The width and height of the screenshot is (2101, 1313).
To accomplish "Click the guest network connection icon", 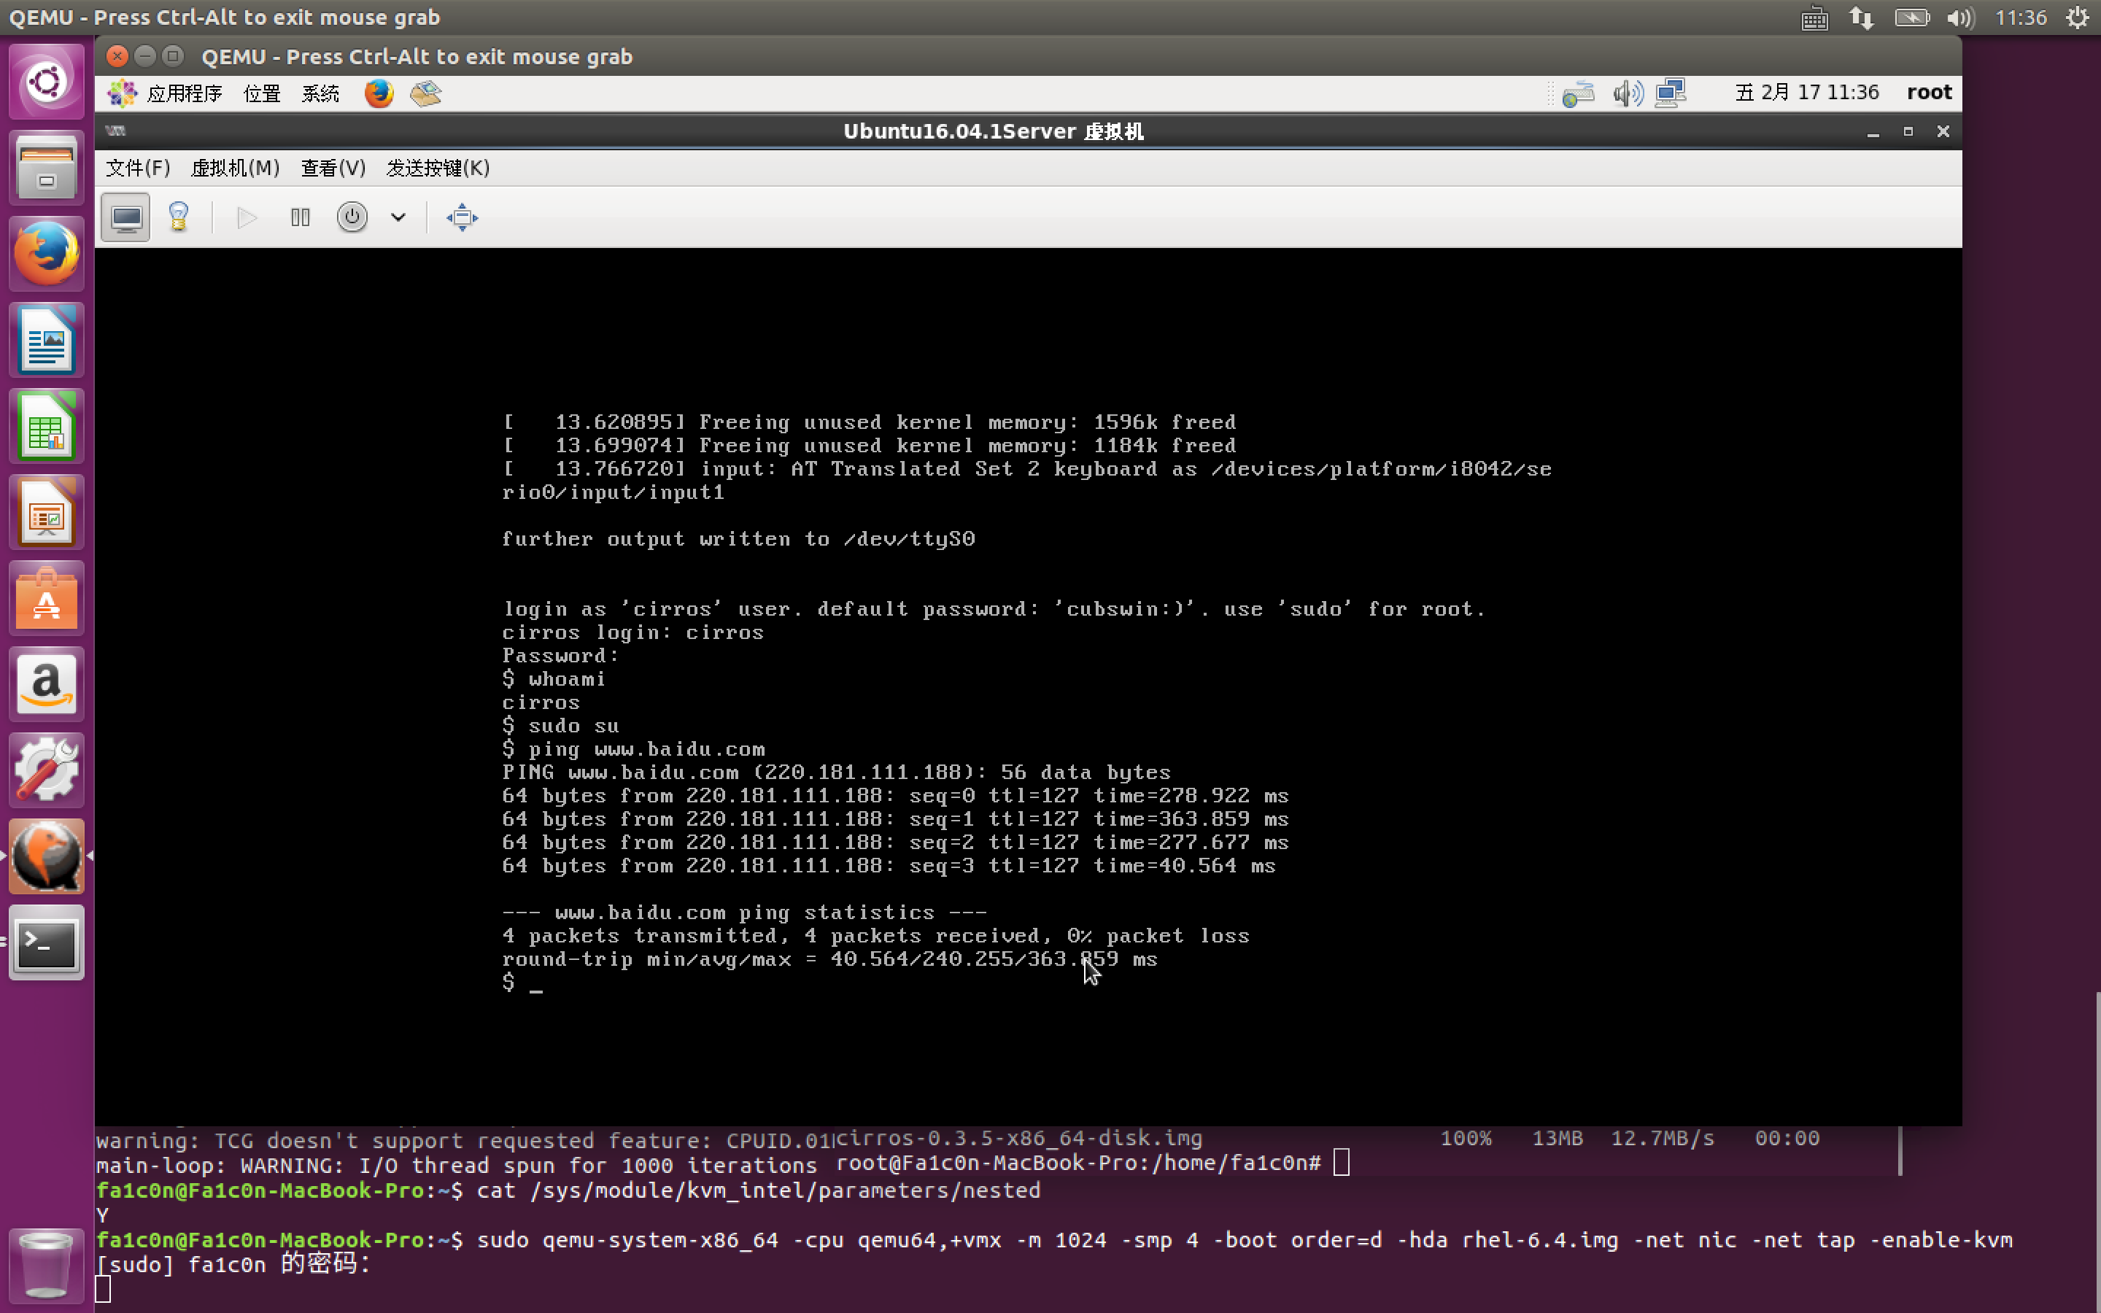I will tap(1671, 93).
